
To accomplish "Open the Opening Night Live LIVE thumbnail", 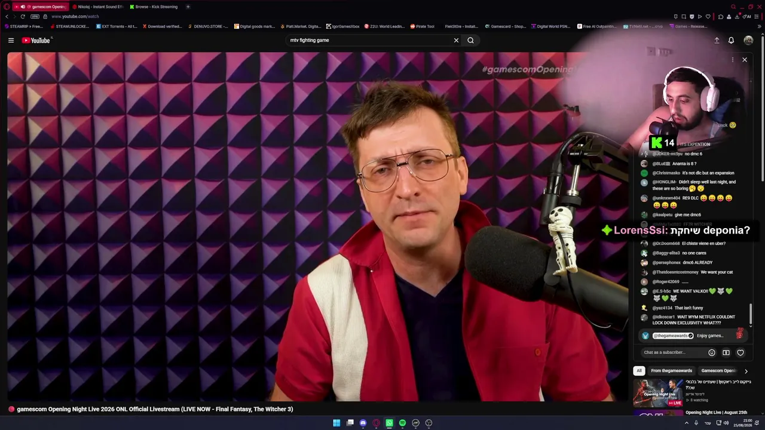I will [x=657, y=393].
